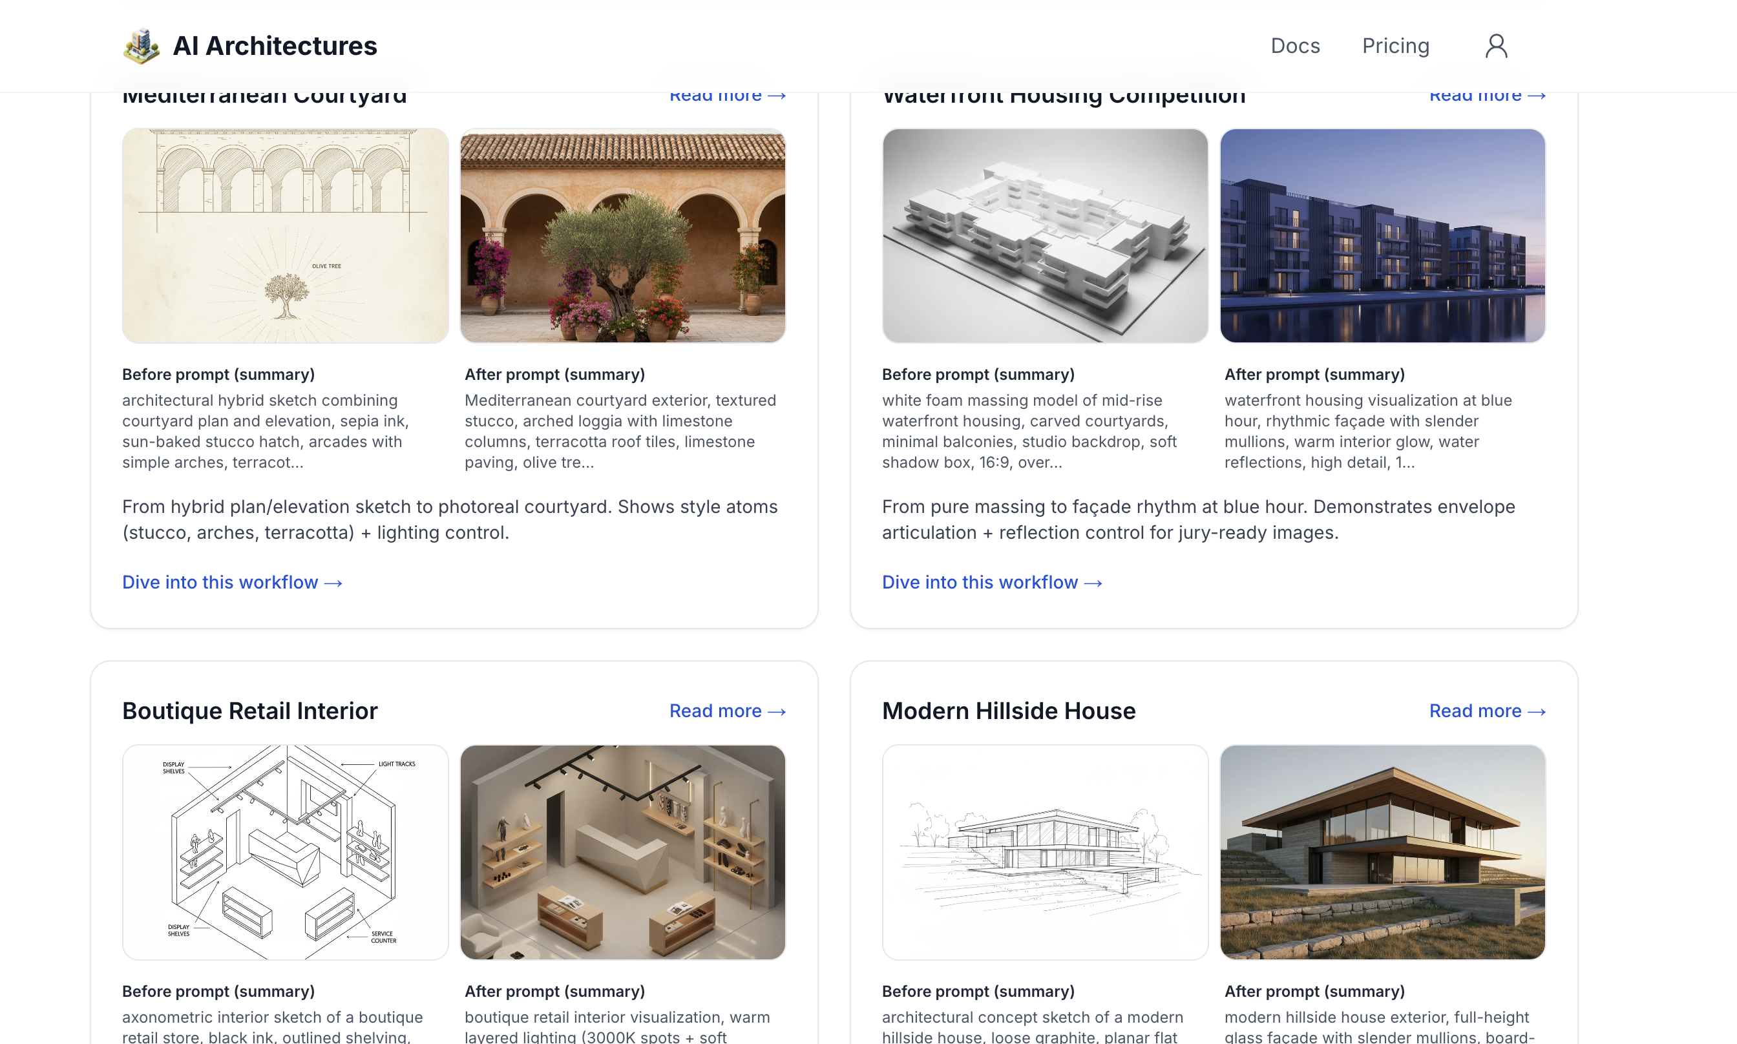View the rendered modern hillside house photo
The width and height of the screenshot is (1737, 1044).
point(1382,852)
